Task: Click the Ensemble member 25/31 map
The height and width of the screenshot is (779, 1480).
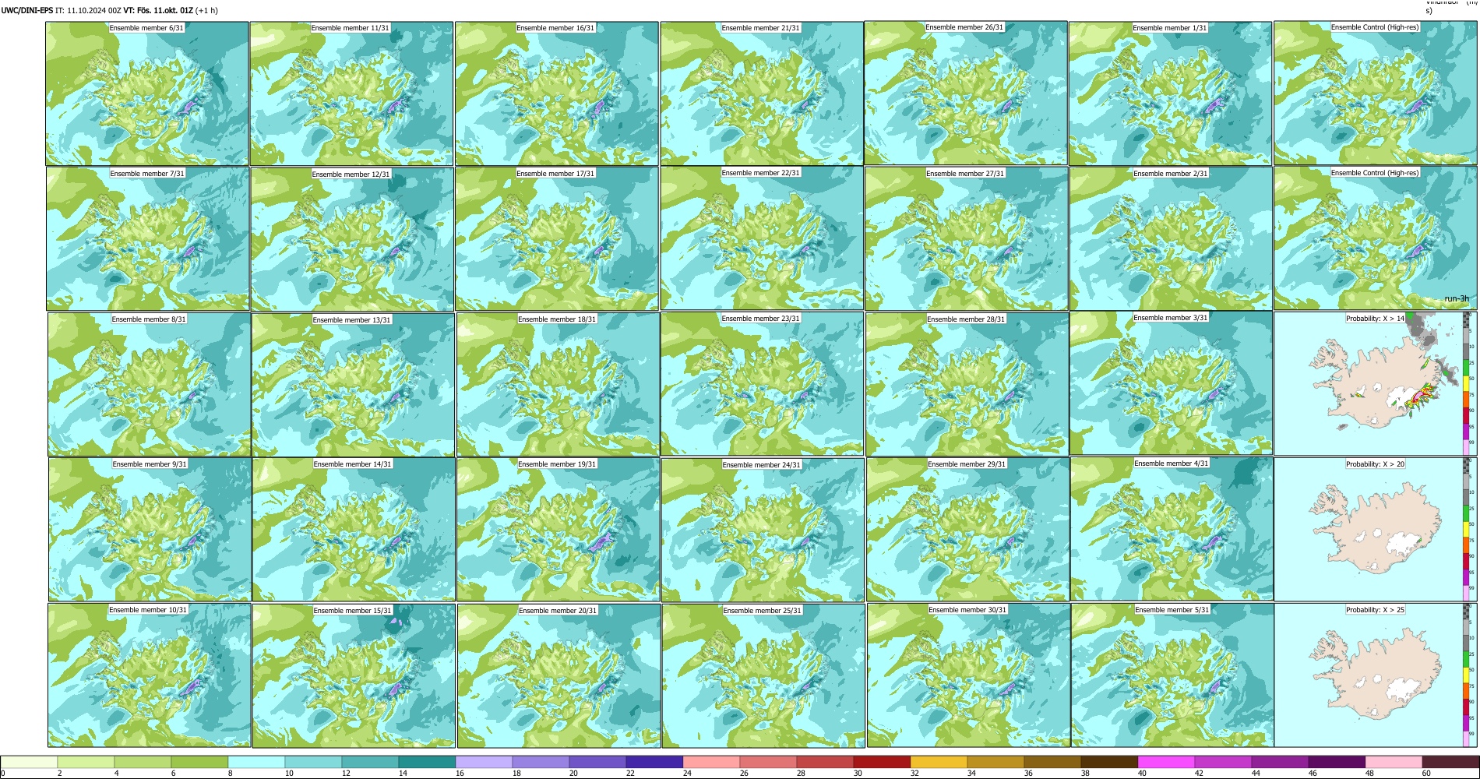Action: 763,675
